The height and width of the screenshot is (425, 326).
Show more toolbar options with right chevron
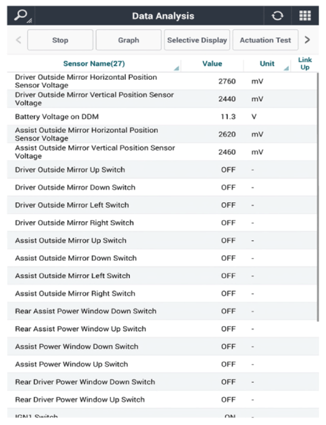tap(307, 40)
